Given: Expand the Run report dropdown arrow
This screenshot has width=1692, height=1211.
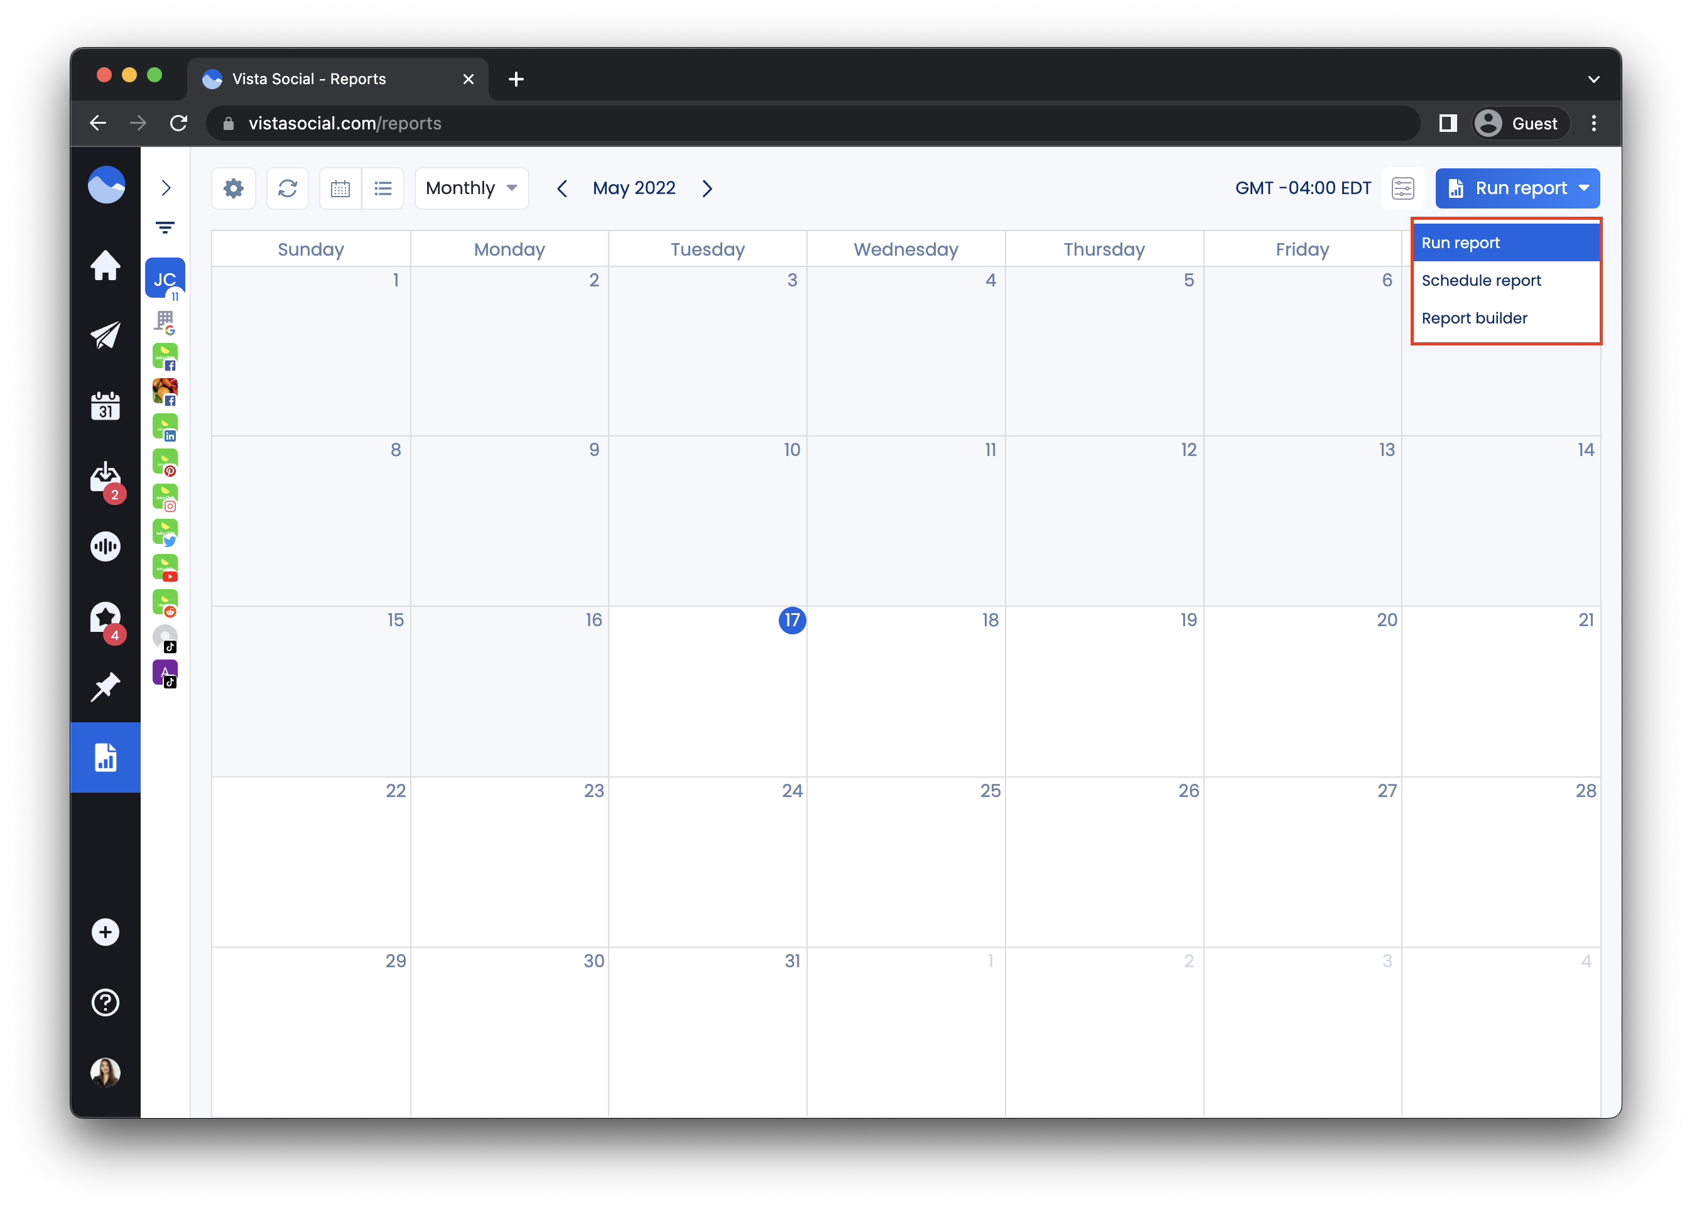Looking at the screenshot, I should click(1584, 188).
